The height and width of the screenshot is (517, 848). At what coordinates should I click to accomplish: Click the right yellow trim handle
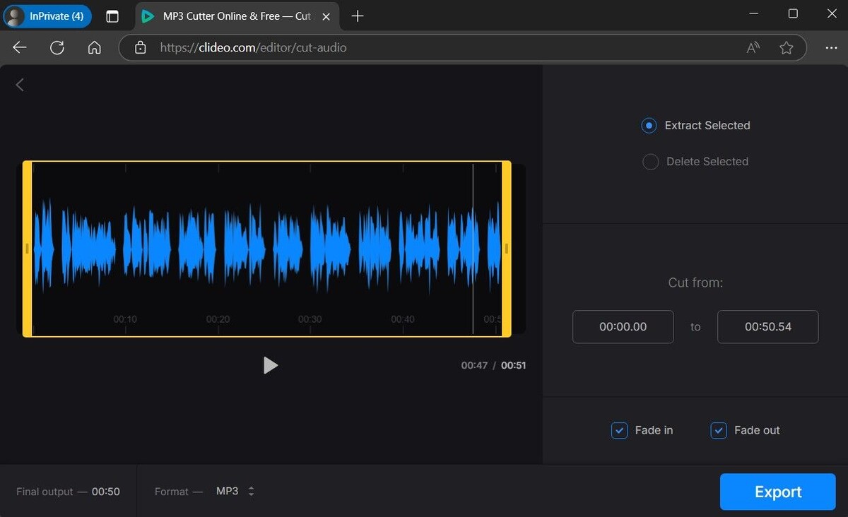(x=507, y=249)
